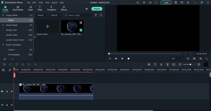The width and height of the screenshot is (211, 111).
Task: Collapse the media sidebar with arrow
Action: coord(35,37)
